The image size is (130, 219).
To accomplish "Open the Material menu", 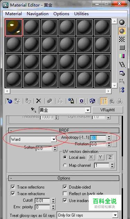I will [14, 14].
